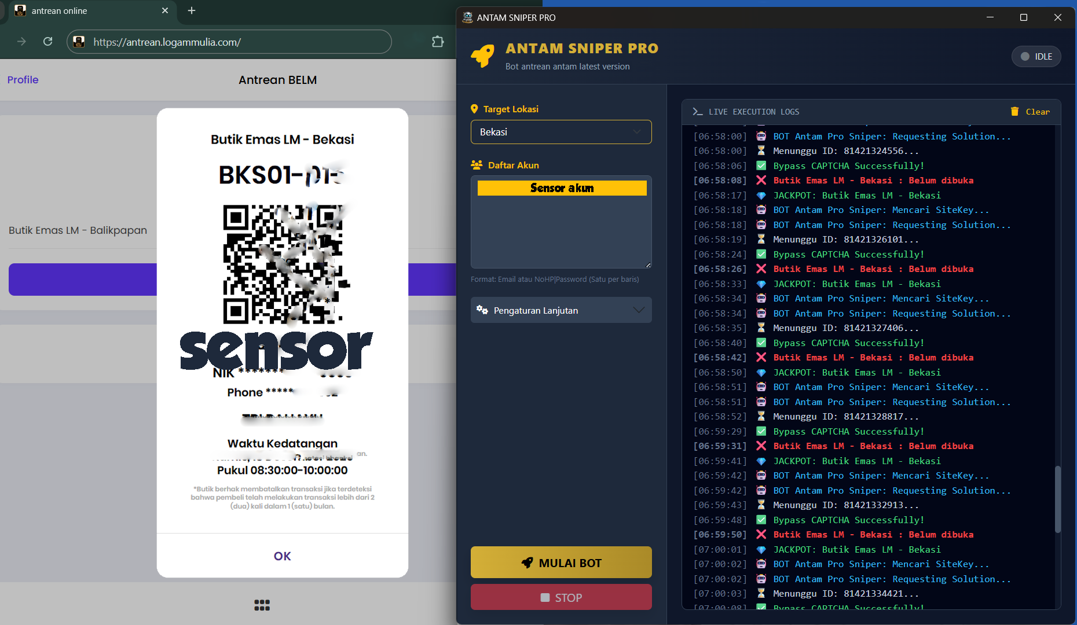Viewport: 1077px width, 625px height.
Task: Click the site icon in the address bar
Action: 79,42
